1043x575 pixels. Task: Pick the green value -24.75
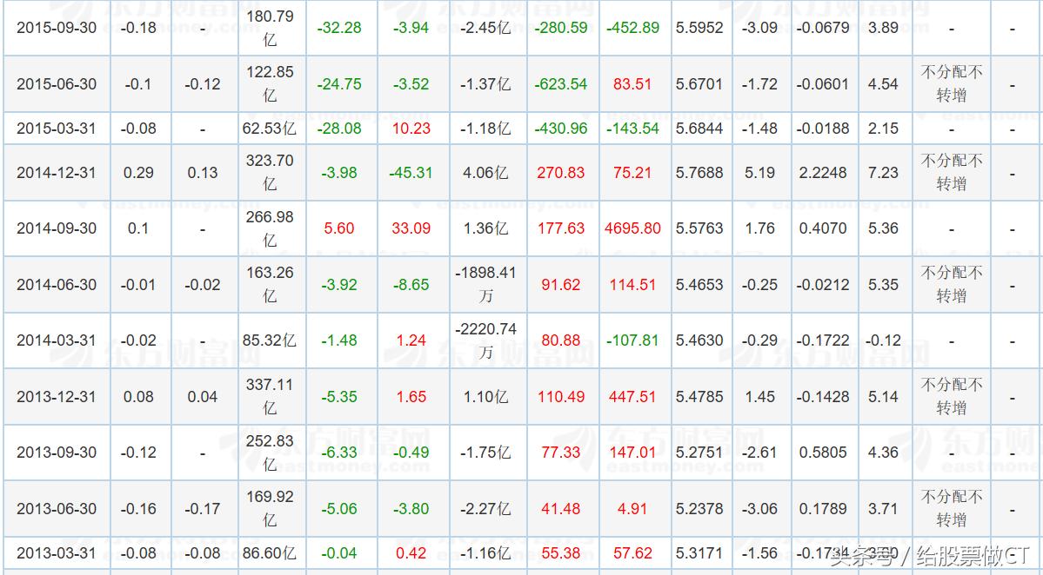[339, 84]
